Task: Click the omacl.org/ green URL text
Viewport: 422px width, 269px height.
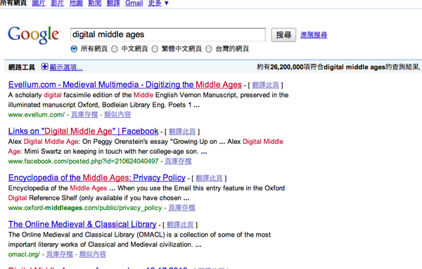Action: click(x=24, y=254)
